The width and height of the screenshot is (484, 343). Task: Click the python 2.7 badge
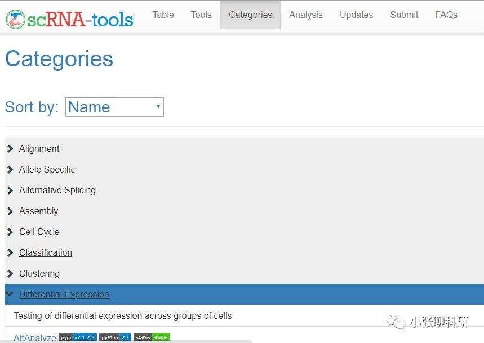[115, 337]
